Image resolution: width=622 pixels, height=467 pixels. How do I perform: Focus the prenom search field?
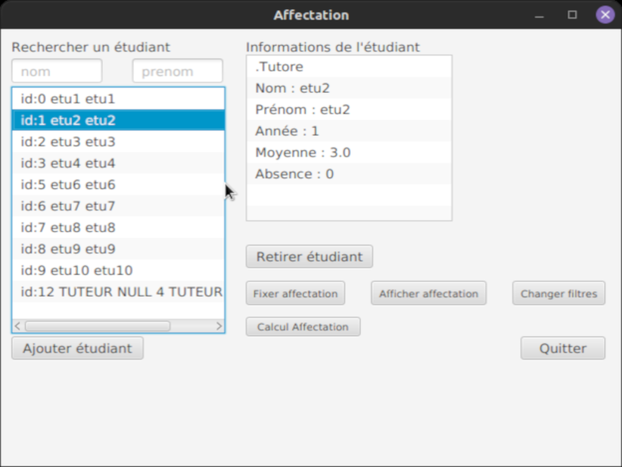(178, 71)
